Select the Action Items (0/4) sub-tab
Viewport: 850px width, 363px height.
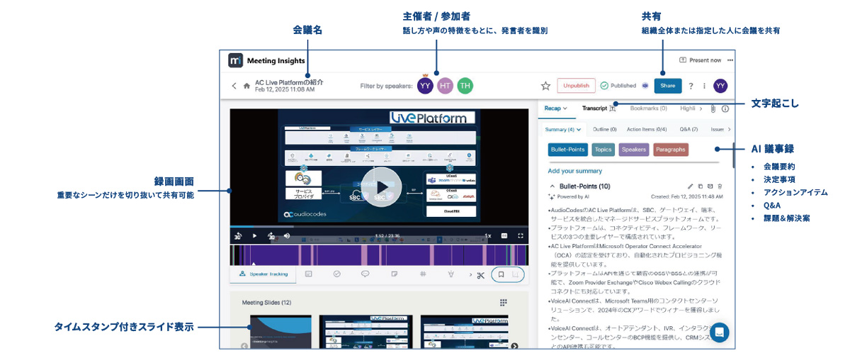(647, 129)
